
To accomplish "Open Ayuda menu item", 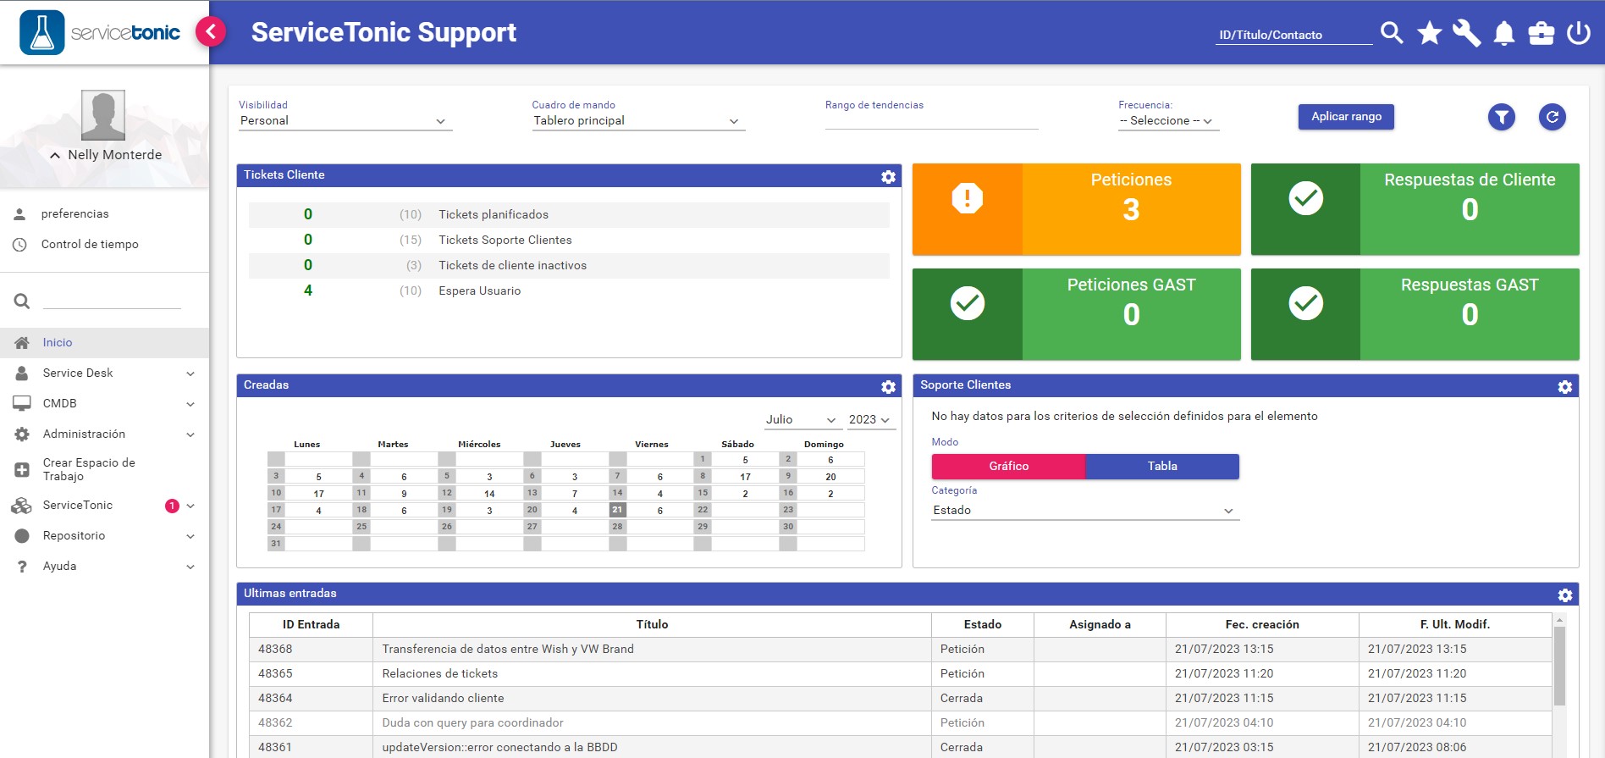I will pyautogui.click(x=59, y=566).
